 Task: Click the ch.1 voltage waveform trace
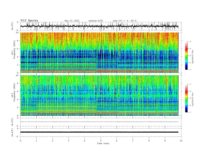tap(99, 26)
